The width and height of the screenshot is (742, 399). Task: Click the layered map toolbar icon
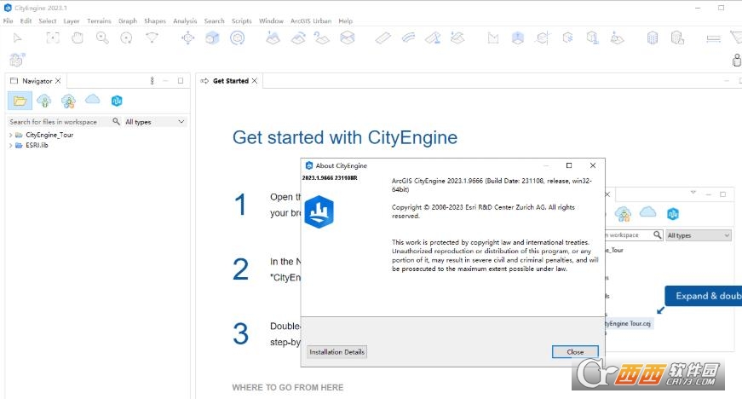point(348,38)
